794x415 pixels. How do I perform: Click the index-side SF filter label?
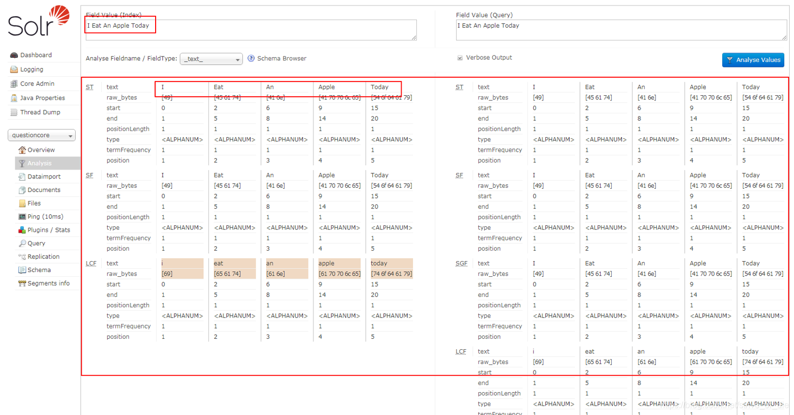click(x=90, y=175)
